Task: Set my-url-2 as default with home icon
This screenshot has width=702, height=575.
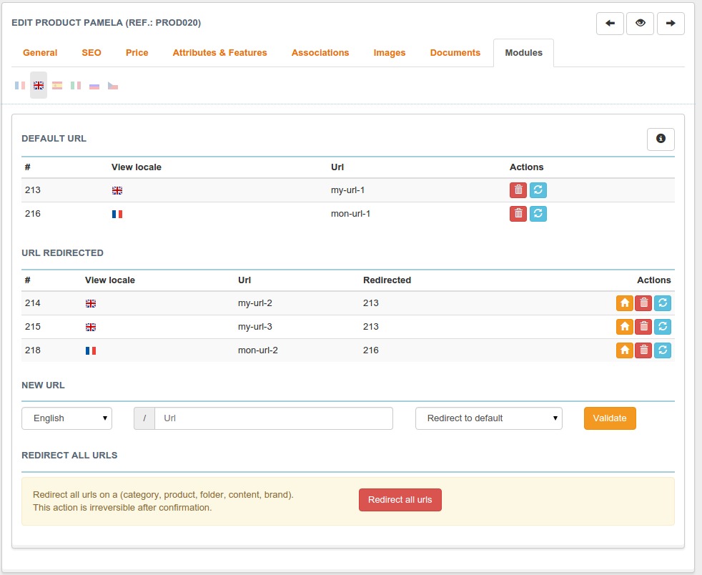Action: click(625, 303)
